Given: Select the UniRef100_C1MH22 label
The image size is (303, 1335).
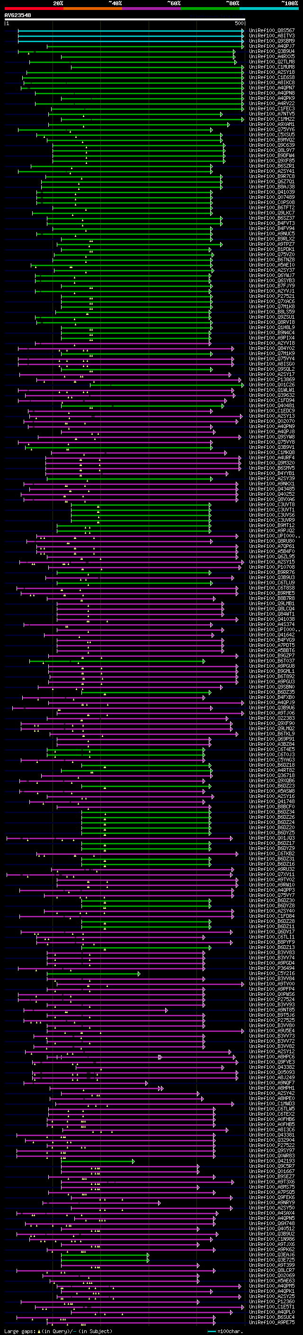Looking at the screenshot, I should point(272,119).
